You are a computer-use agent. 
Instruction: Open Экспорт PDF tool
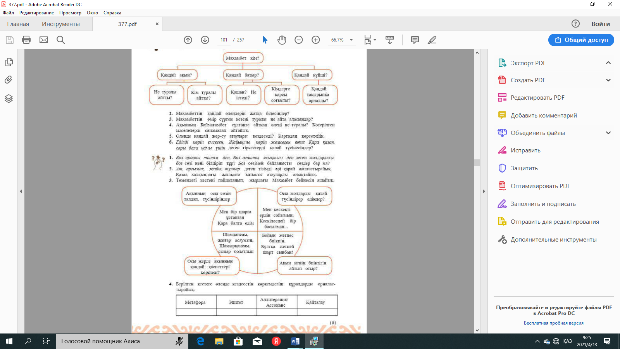click(x=528, y=63)
